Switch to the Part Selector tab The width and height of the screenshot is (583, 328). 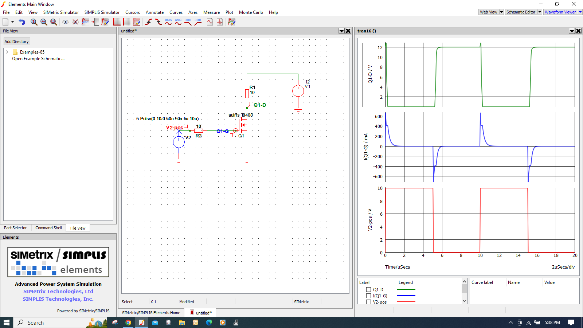(15, 228)
